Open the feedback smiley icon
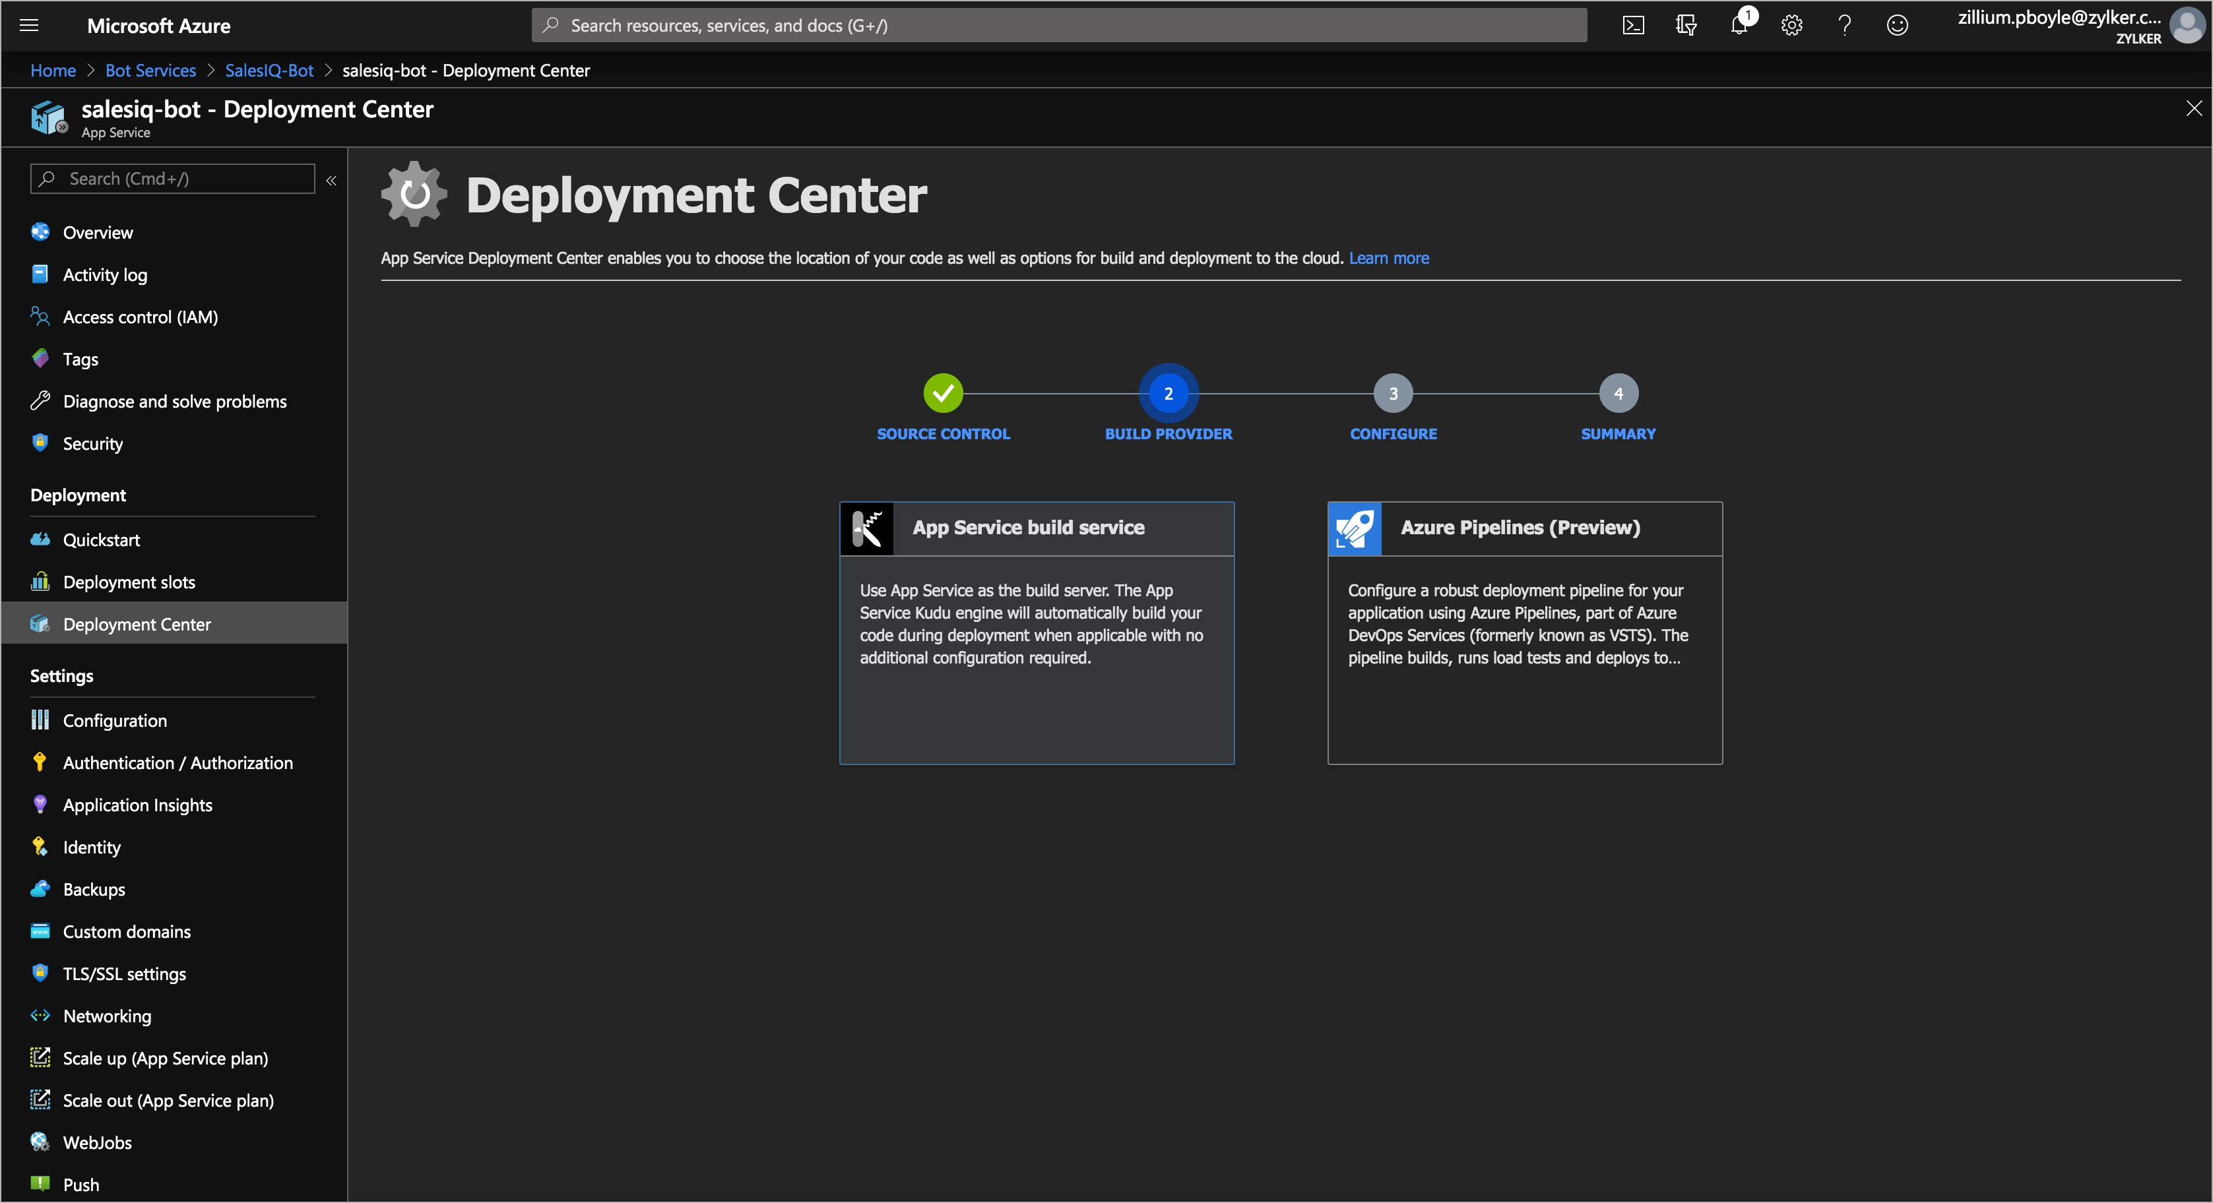2213x1203 pixels. (1897, 25)
